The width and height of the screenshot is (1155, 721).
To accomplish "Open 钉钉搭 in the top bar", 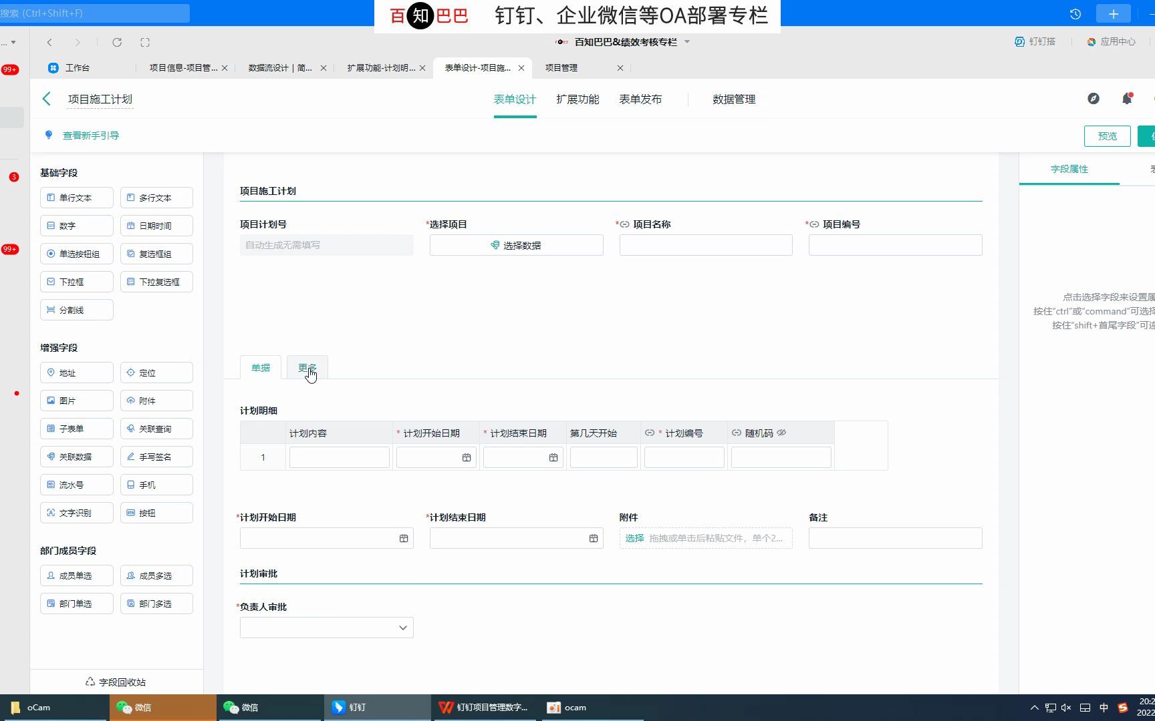I will 1035,41.
